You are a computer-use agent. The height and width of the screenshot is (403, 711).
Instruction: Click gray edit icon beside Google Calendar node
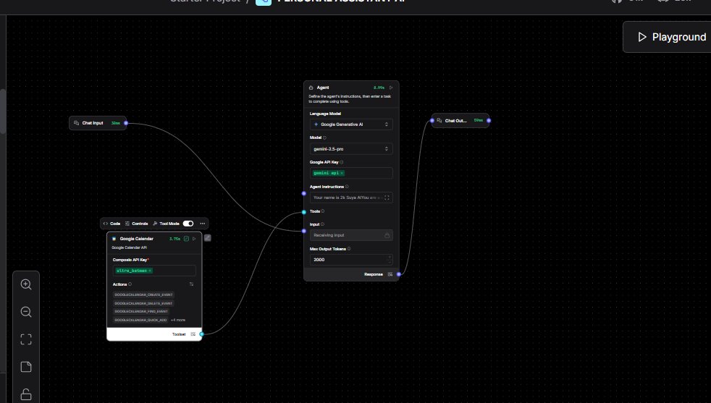point(207,238)
